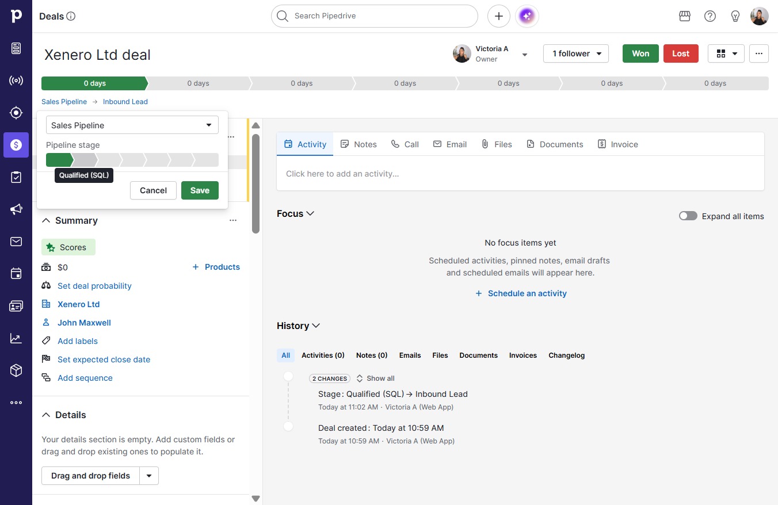The height and width of the screenshot is (505, 778).
Task: Open the Marketplace storefront icon
Action: point(685,16)
